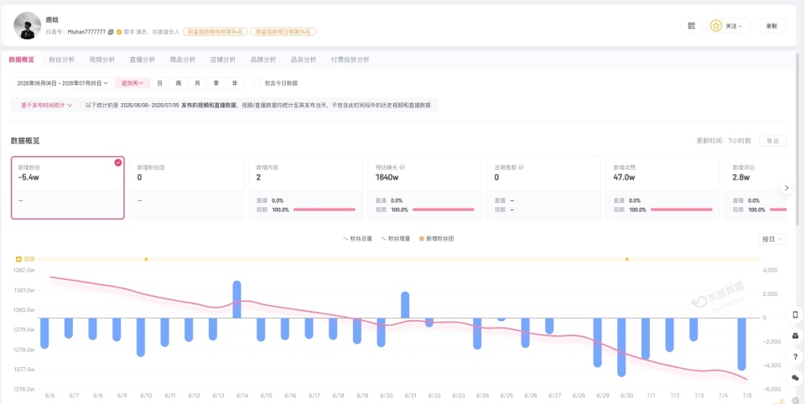Screen dimensions: 805x404
Task: Open the date range dropdown
Action: 62,83
